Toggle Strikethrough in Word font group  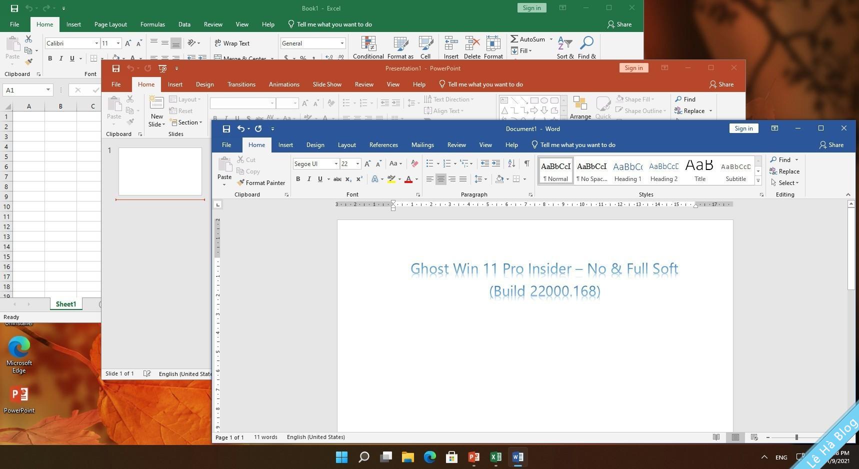(337, 179)
